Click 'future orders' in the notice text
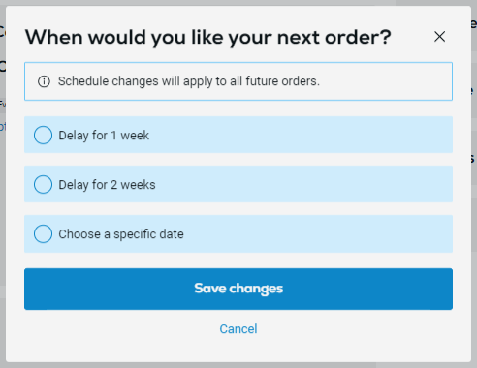The width and height of the screenshot is (477, 368). coord(282,81)
